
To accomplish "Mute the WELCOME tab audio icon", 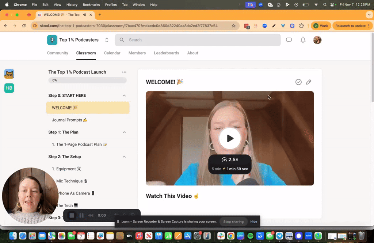I will pyautogui.click(x=84, y=15).
